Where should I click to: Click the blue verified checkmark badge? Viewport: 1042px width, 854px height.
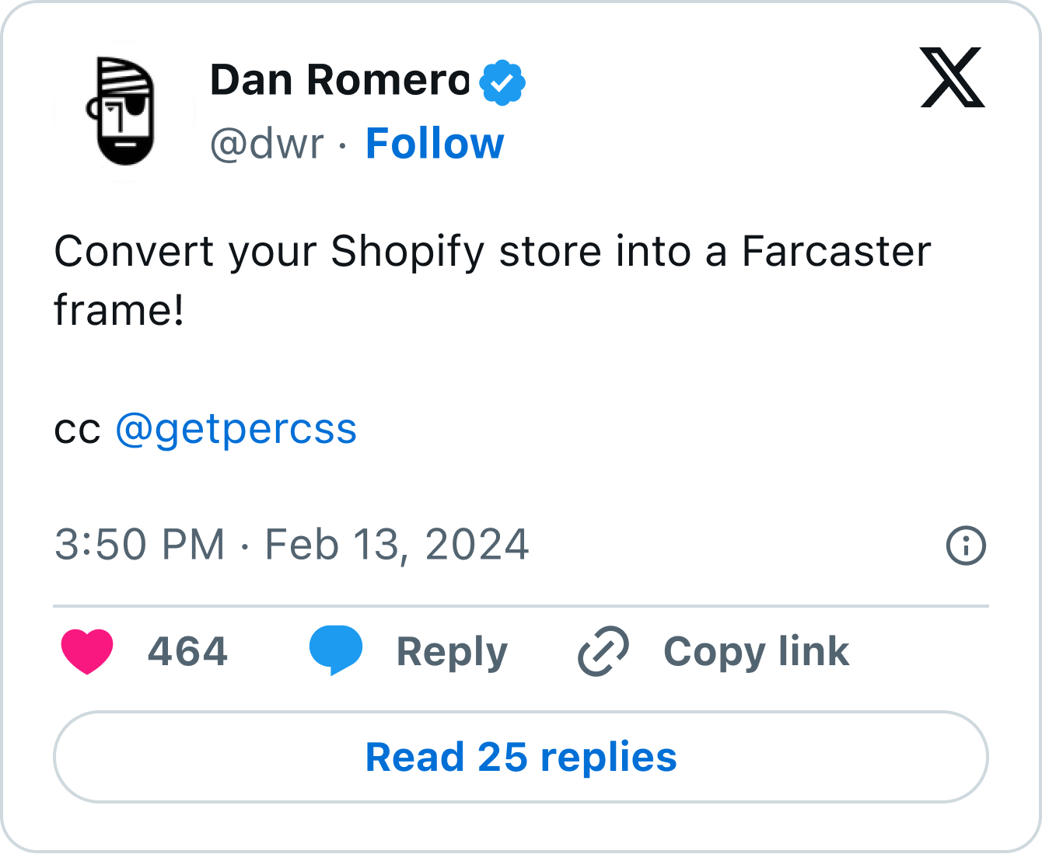pos(502,82)
